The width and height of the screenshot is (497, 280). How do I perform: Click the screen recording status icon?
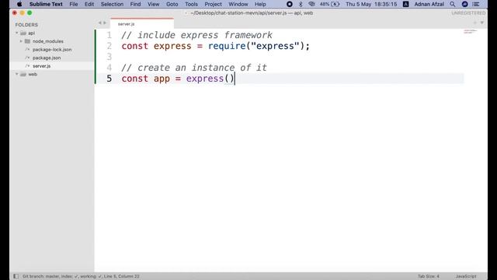(290, 4)
